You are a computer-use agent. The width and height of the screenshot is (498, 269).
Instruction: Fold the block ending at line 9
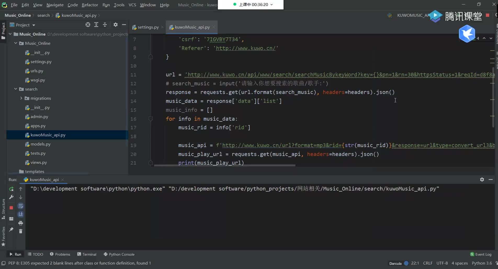pyautogui.click(x=151, y=57)
